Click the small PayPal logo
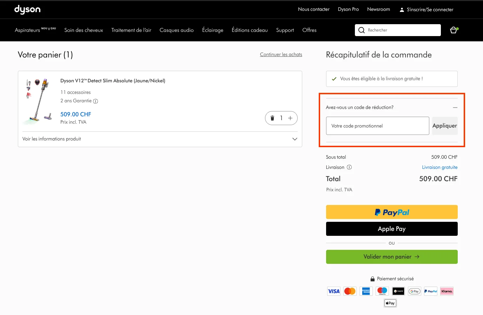The width and height of the screenshot is (483, 315). [431, 291]
